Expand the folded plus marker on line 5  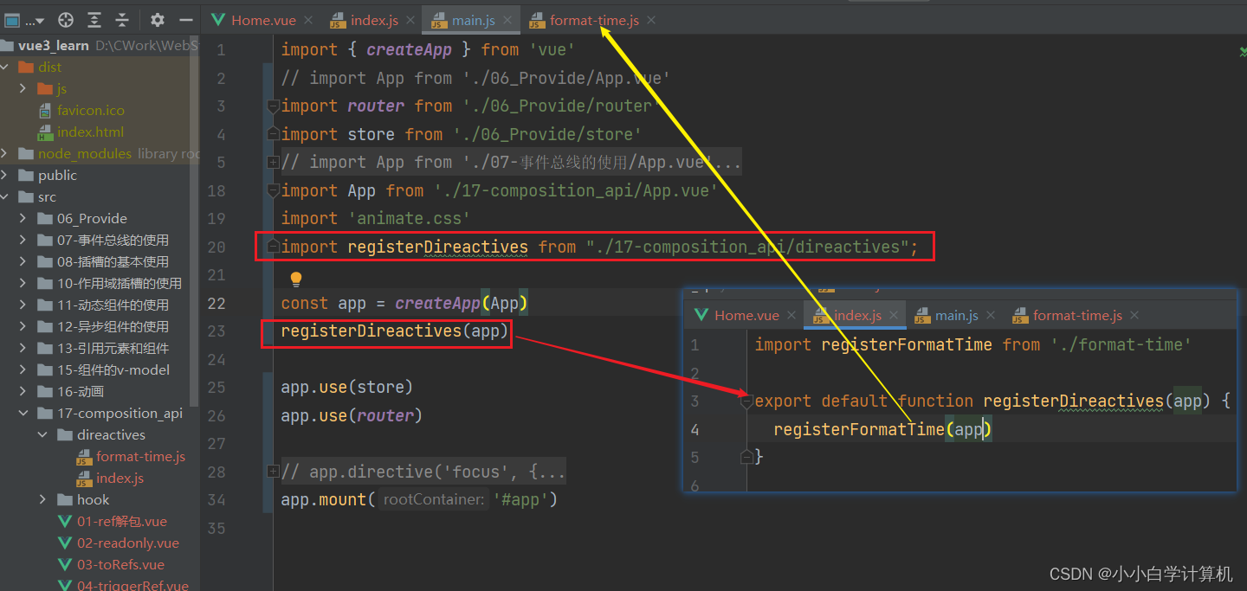click(274, 163)
